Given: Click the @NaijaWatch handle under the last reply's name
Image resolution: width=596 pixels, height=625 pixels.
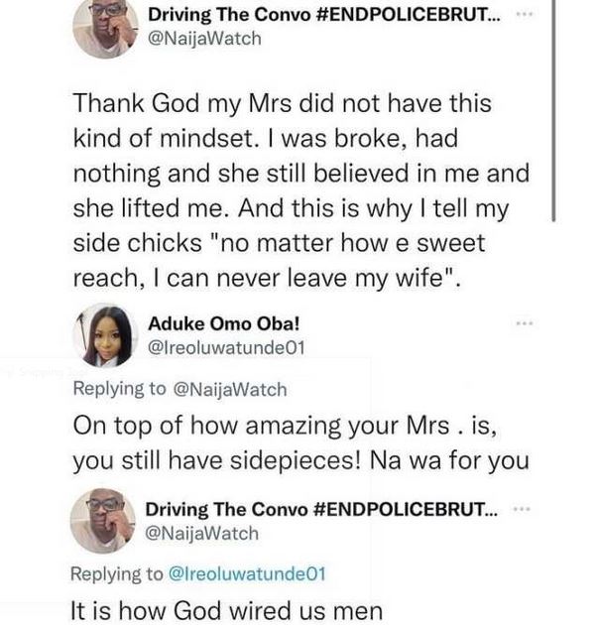Looking at the screenshot, I should (x=203, y=534).
